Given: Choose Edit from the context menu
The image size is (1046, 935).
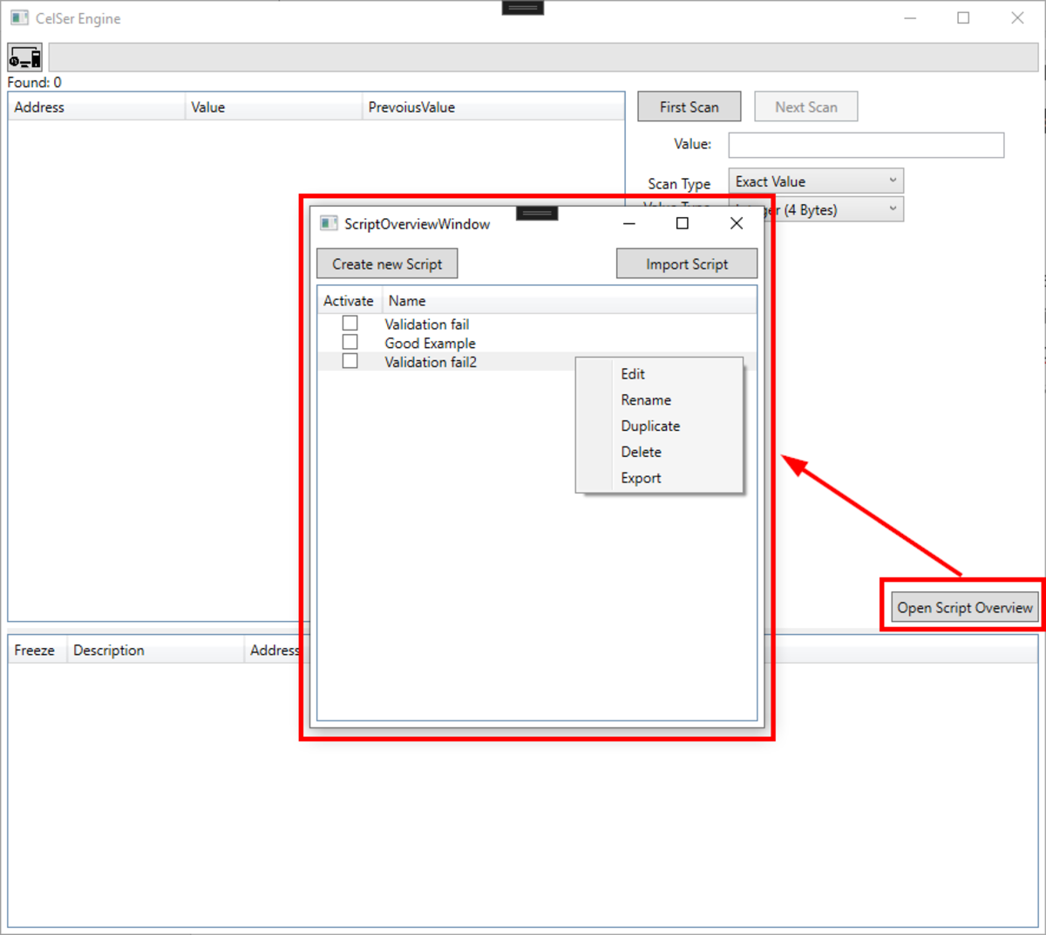Looking at the screenshot, I should pyautogui.click(x=633, y=373).
